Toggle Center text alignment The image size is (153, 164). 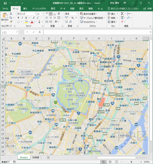click(51, 18)
